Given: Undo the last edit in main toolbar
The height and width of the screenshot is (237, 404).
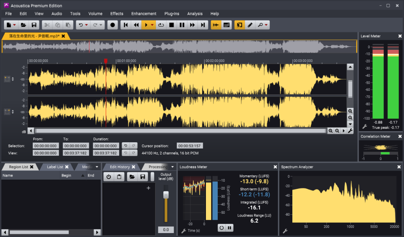Looking at the screenshot, I should point(80,25).
